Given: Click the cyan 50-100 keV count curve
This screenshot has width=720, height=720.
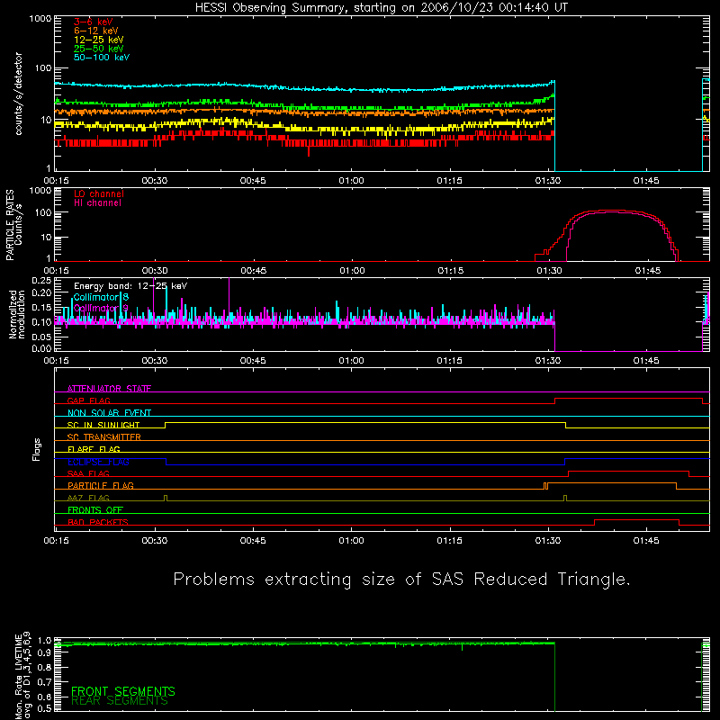Looking at the screenshot, I should [304, 86].
